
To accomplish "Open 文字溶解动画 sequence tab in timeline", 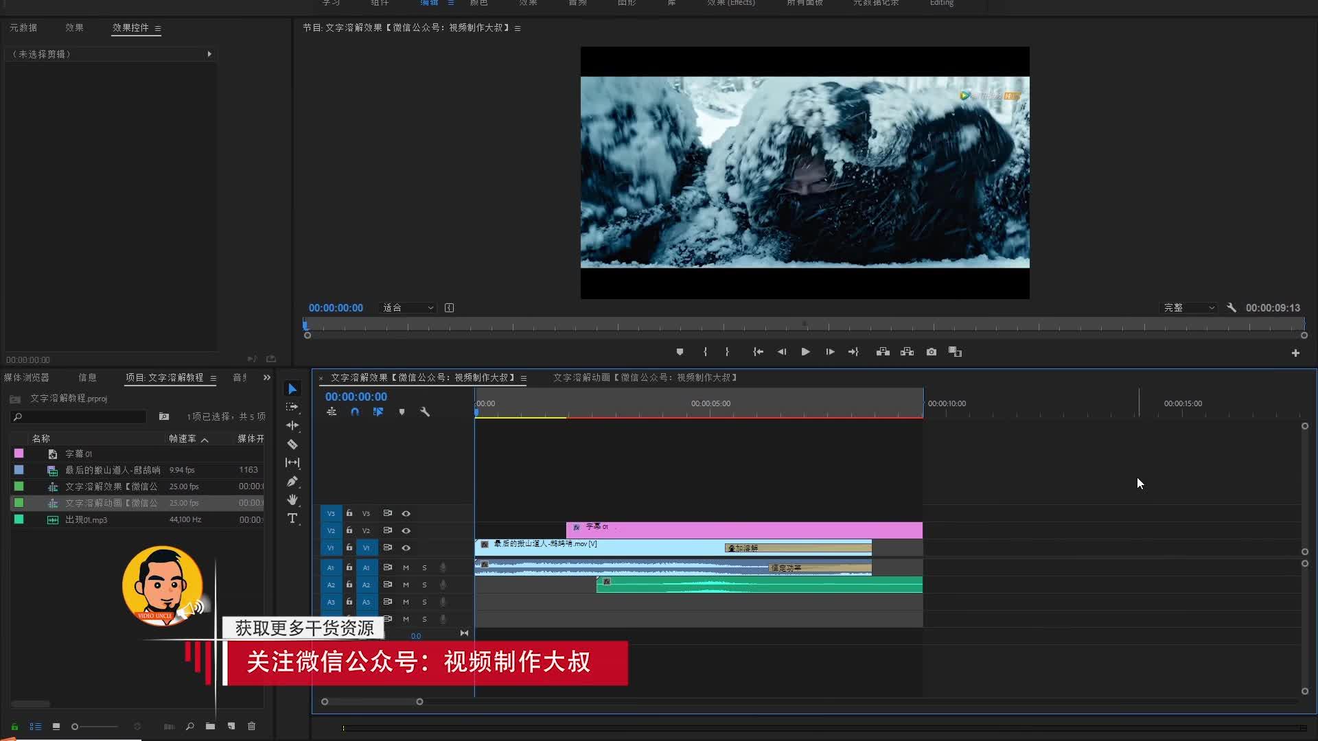I will (x=645, y=377).
